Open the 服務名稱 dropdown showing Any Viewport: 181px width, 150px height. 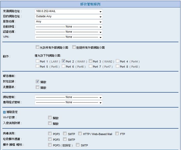[x=68, y=22]
